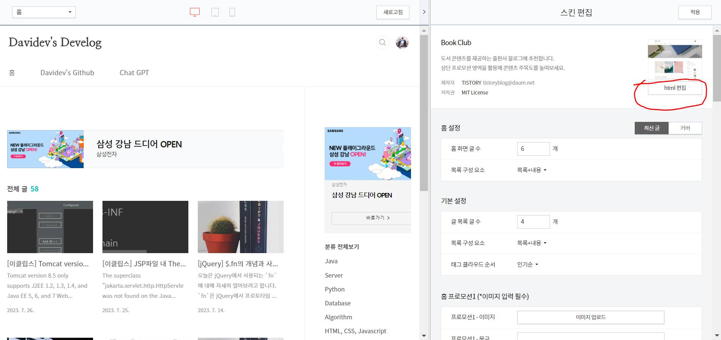Select the 커버 home setting tab
721x340 pixels.
click(x=685, y=128)
